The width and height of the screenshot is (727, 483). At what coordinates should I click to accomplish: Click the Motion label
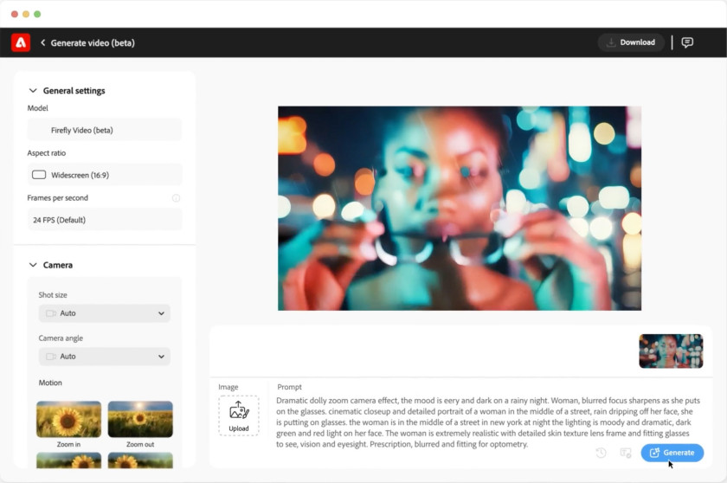pos(50,383)
